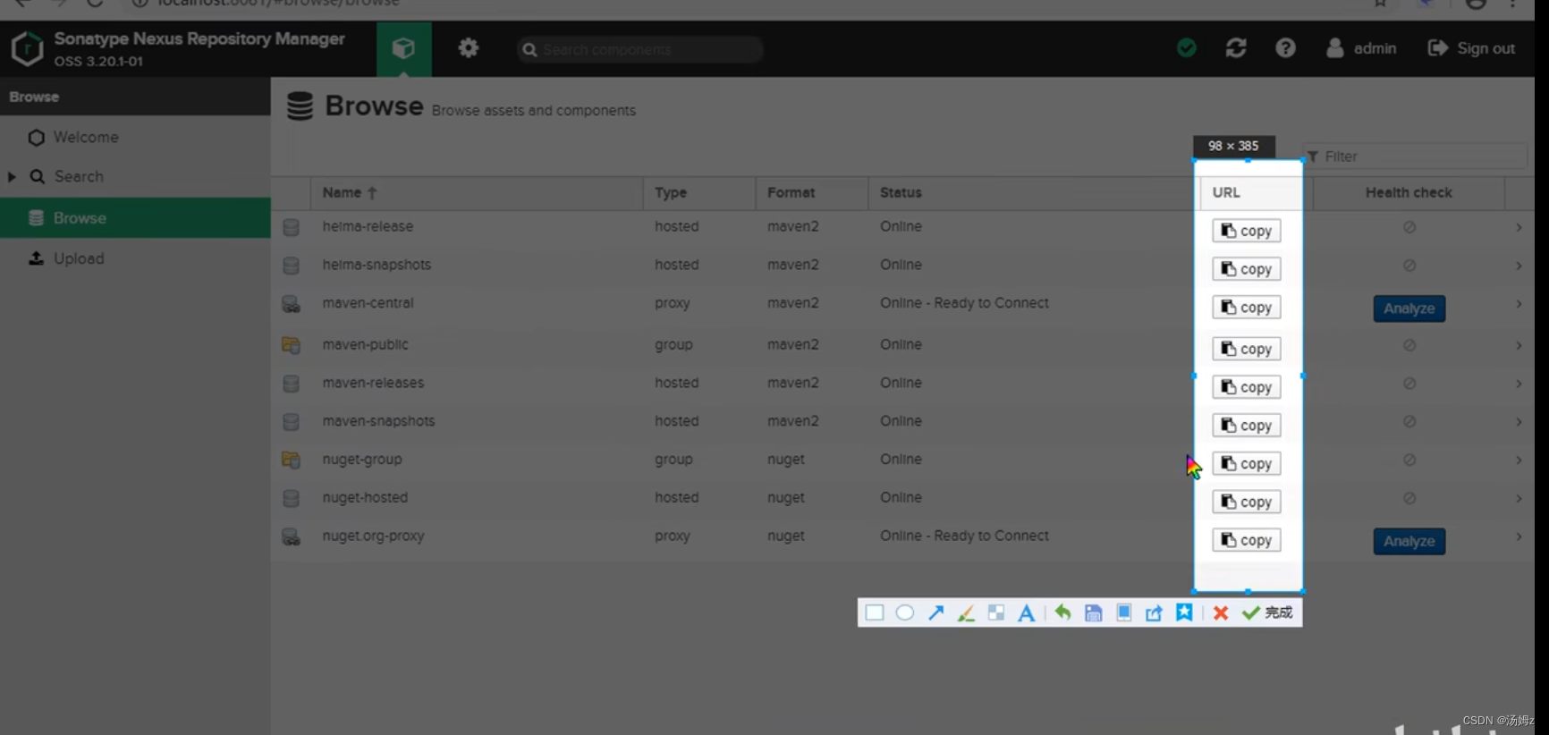
Task: Select the text annotation tool
Action: 1027,613
